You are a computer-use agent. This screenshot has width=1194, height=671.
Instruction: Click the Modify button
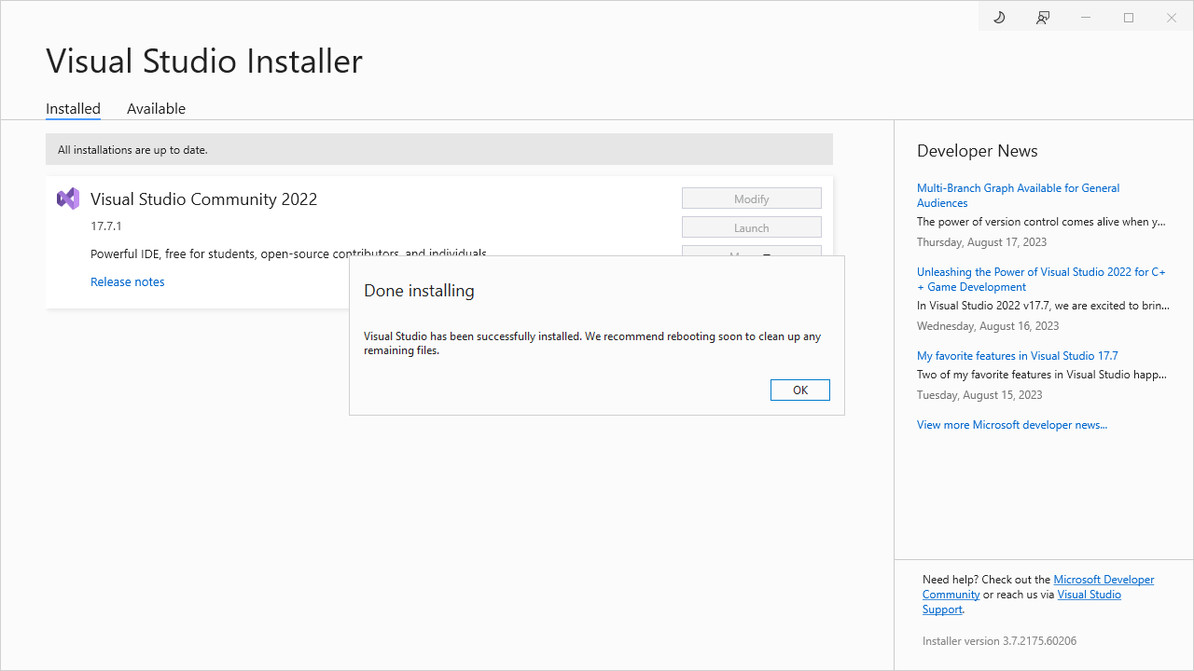pos(751,199)
